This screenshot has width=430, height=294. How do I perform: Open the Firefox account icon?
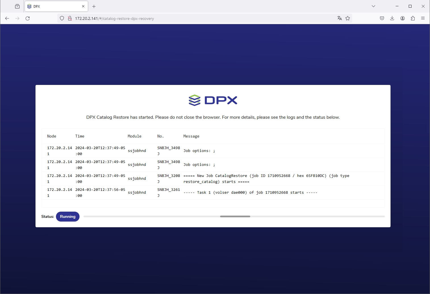[x=402, y=18]
